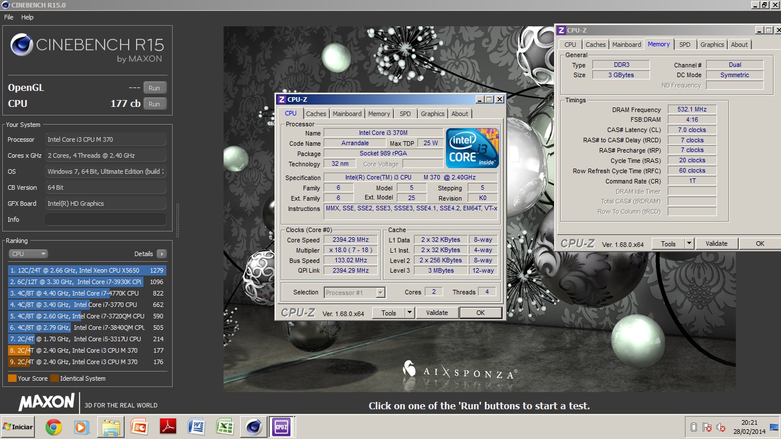Switch to Mainboard tab in the Memory window
This screenshot has width=781, height=439.
(x=627, y=45)
